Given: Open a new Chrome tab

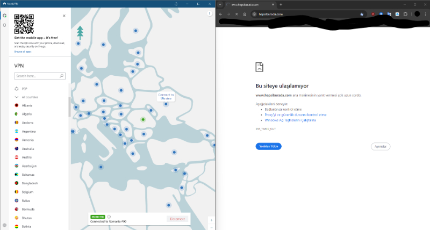Looking at the screenshot, I should point(281,4).
